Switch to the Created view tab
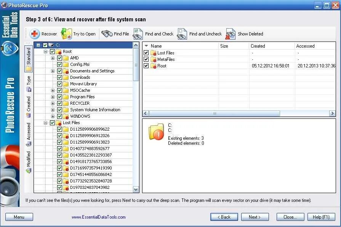This screenshot has width=341, height=227. coord(29,107)
